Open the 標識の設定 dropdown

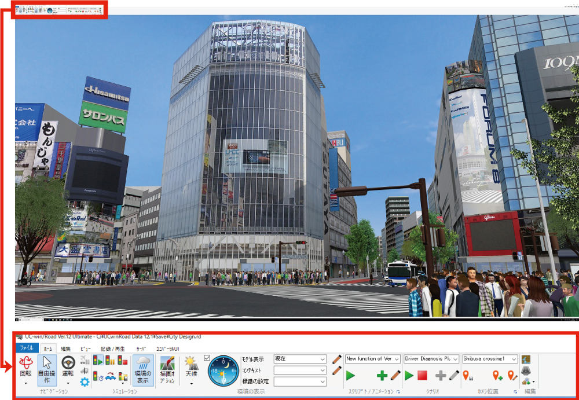[x=300, y=382]
